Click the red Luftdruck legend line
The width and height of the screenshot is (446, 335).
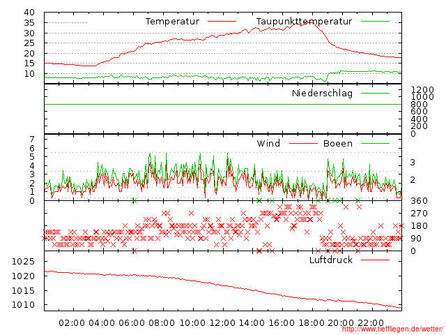pyautogui.click(x=375, y=260)
